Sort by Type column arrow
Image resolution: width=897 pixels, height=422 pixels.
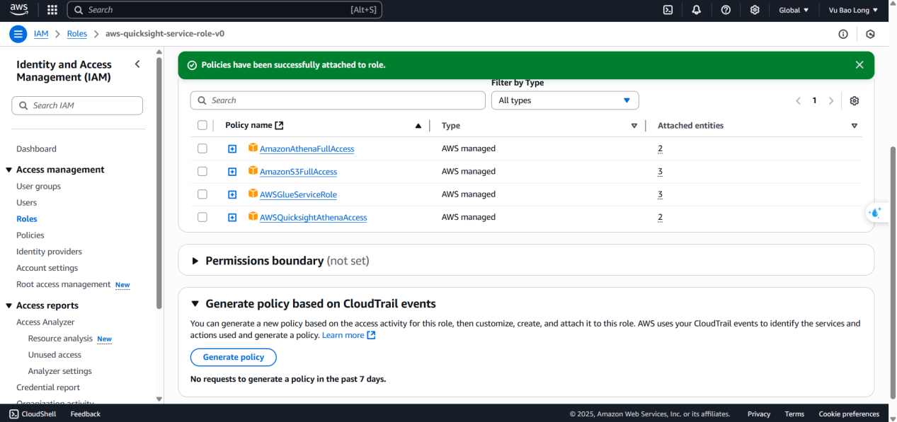click(x=634, y=126)
